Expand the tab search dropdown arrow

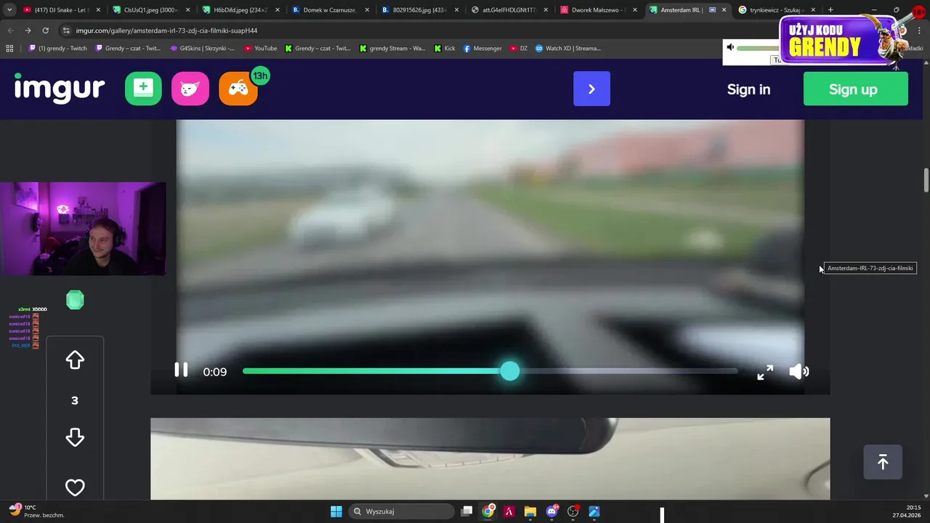pos(9,10)
